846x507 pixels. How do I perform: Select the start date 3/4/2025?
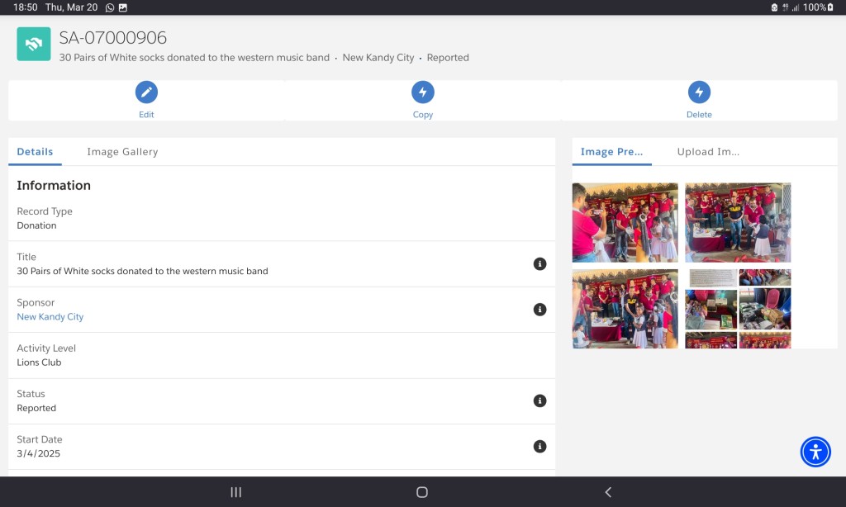point(38,453)
